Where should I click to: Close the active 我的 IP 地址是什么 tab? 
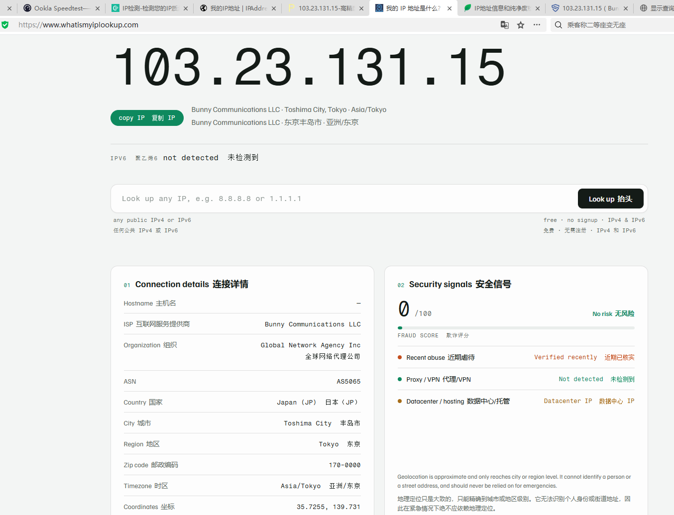point(449,8)
